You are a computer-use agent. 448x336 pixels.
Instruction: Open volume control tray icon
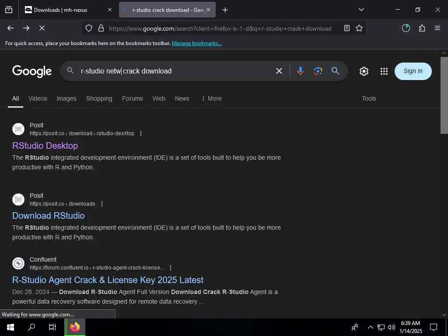tap(392, 327)
